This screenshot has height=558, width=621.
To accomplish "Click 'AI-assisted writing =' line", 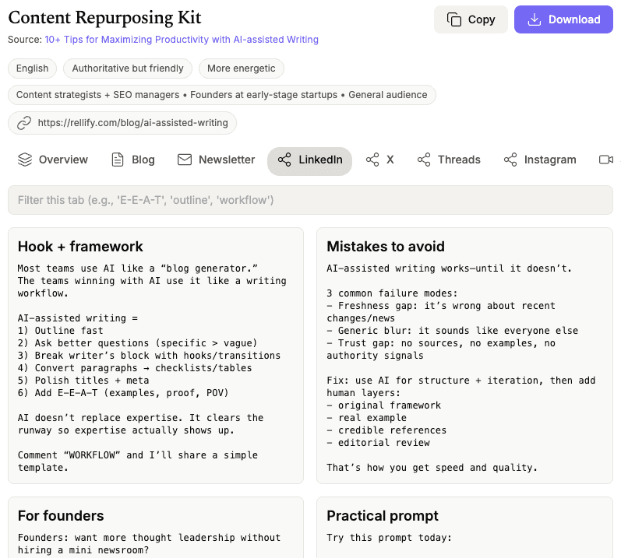I will 78,318.
